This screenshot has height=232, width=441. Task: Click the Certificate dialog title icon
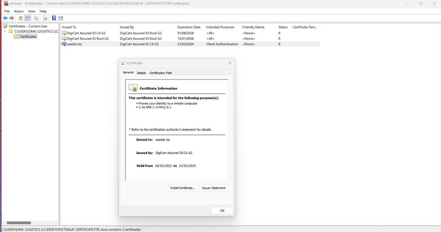[x=123, y=63]
